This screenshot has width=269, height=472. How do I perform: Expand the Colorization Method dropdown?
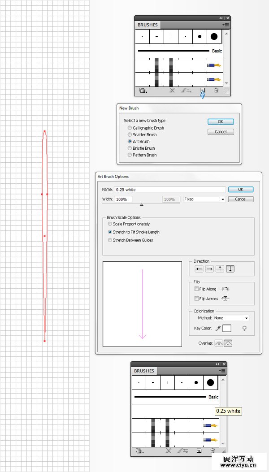231,318
